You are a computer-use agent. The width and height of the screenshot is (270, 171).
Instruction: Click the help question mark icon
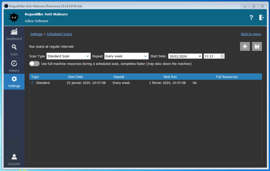[x=251, y=18]
